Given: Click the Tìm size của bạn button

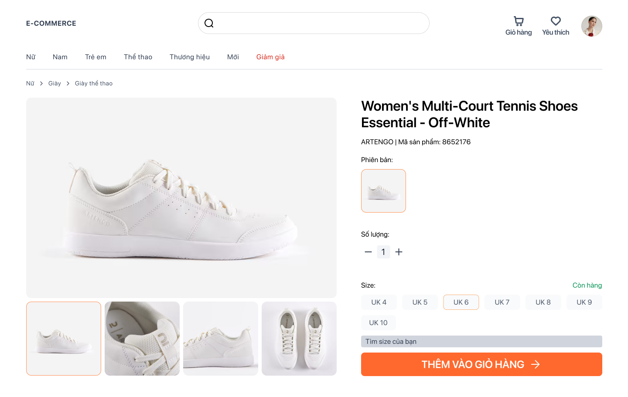Looking at the screenshot, I should coord(481,341).
